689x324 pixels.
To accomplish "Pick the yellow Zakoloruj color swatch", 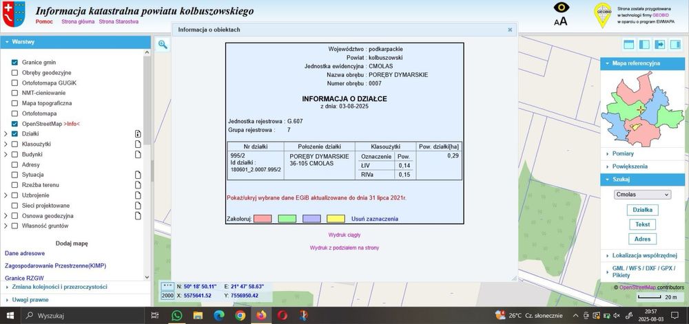I will tap(336, 219).
